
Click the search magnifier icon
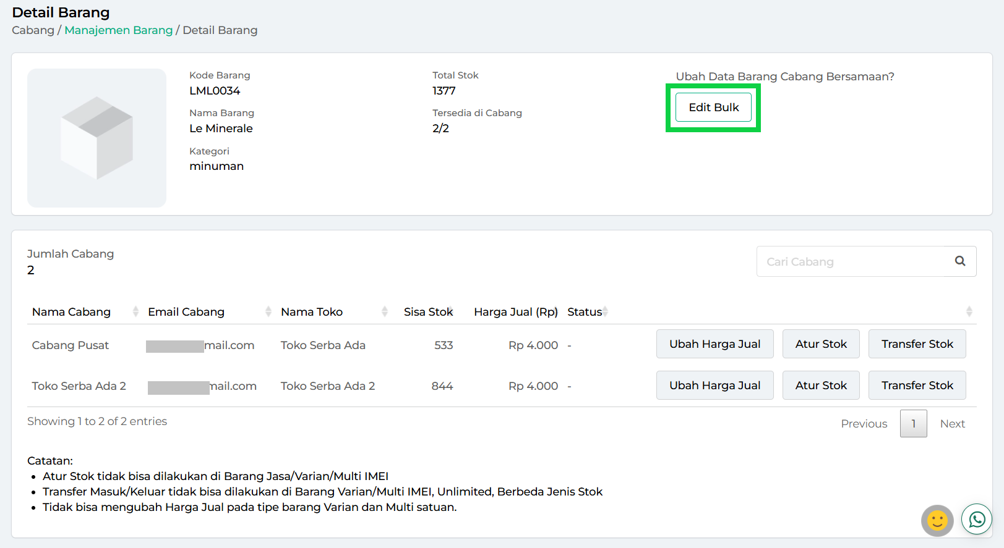[959, 261]
